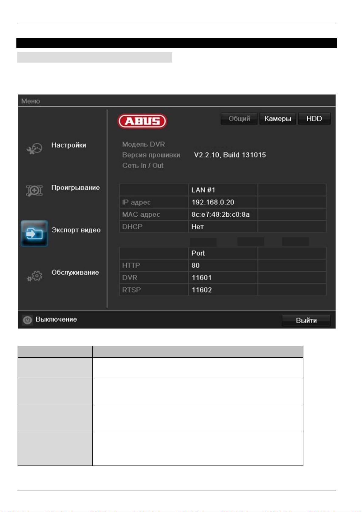Image resolution: width=362 pixels, height=512 pixels.
Task: Open the Обслуживание menu item
Action: (x=75, y=273)
